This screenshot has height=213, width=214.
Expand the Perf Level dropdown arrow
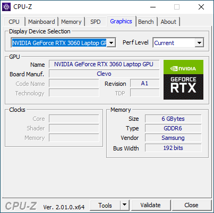[x=199, y=43]
